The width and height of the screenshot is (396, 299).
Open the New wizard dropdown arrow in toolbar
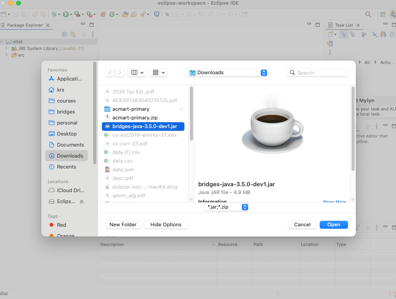(x=9, y=15)
